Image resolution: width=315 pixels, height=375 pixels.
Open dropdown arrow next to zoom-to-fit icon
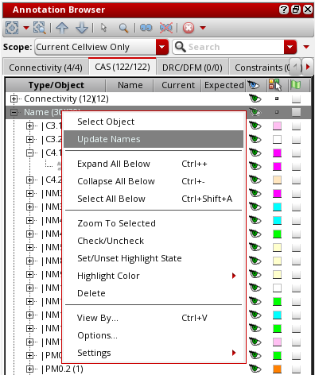[x=26, y=28]
